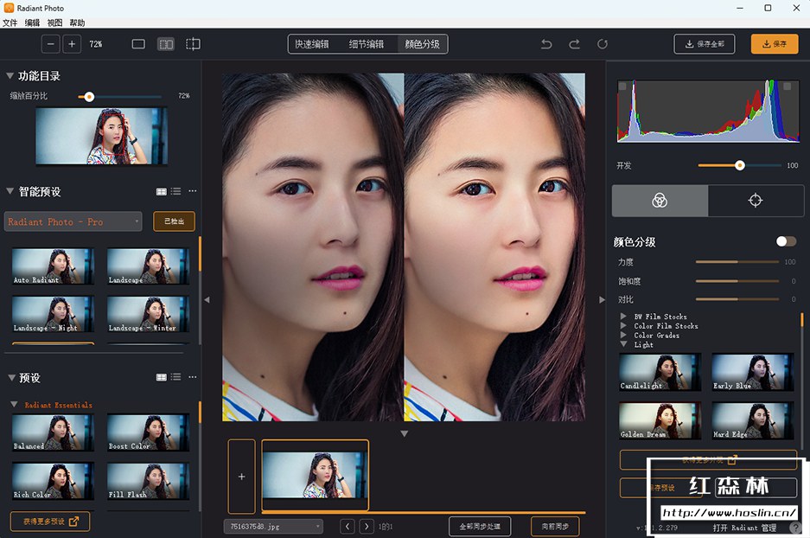Enable the 颜色分级 toggle switch
The height and width of the screenshot is (538, 810).
(786, 241)
